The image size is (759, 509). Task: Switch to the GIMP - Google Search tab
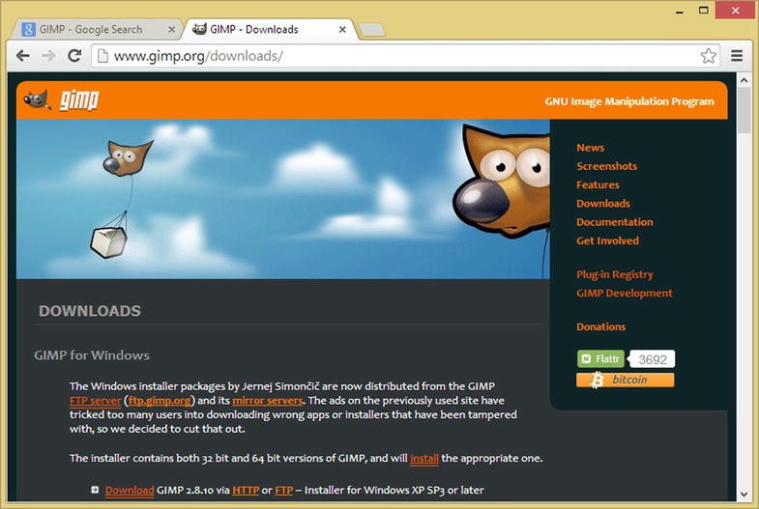[96, 30]
